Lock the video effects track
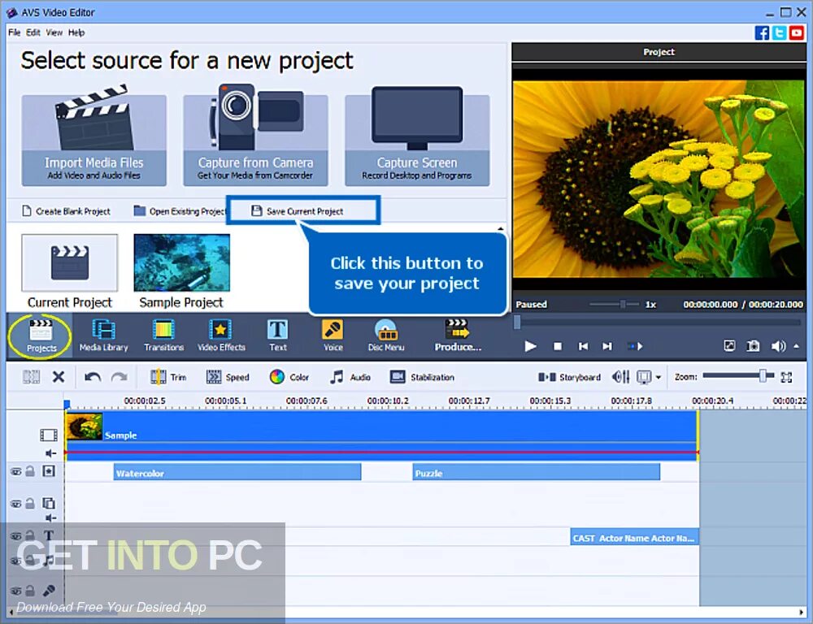The width and height of the screenshot is (813, 624). [30, 471]
